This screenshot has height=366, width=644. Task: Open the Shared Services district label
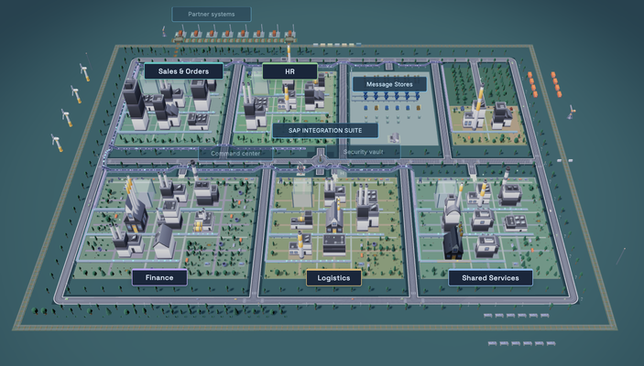pyautogui.click(x=490, y=278)
